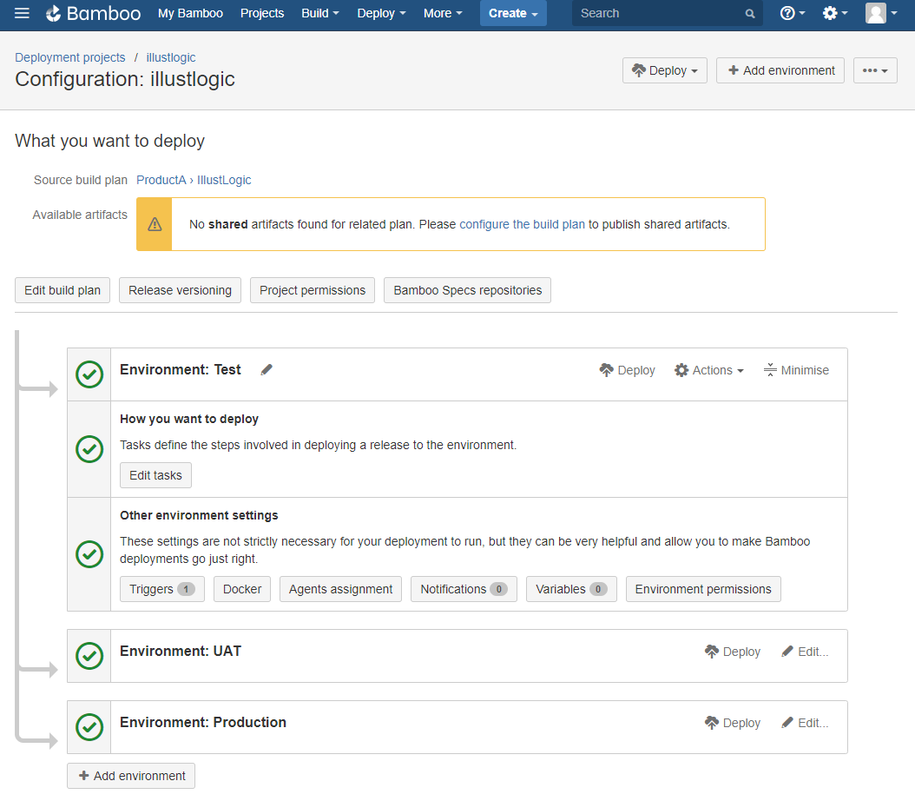915x801 pixels.
Task: Expand the More menu in navbar
Action: 443,13
